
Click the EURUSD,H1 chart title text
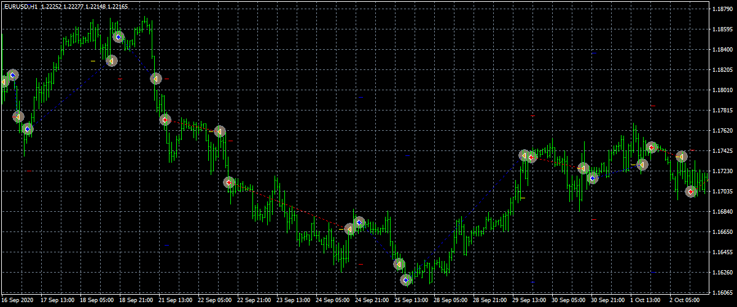pos(20,6)
